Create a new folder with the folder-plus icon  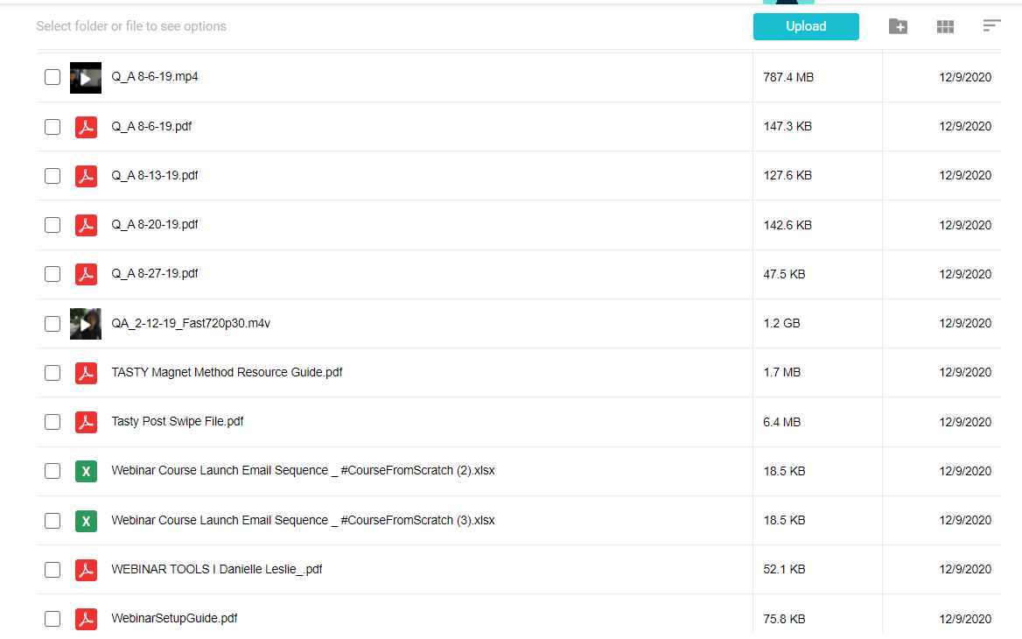[898, 27]
